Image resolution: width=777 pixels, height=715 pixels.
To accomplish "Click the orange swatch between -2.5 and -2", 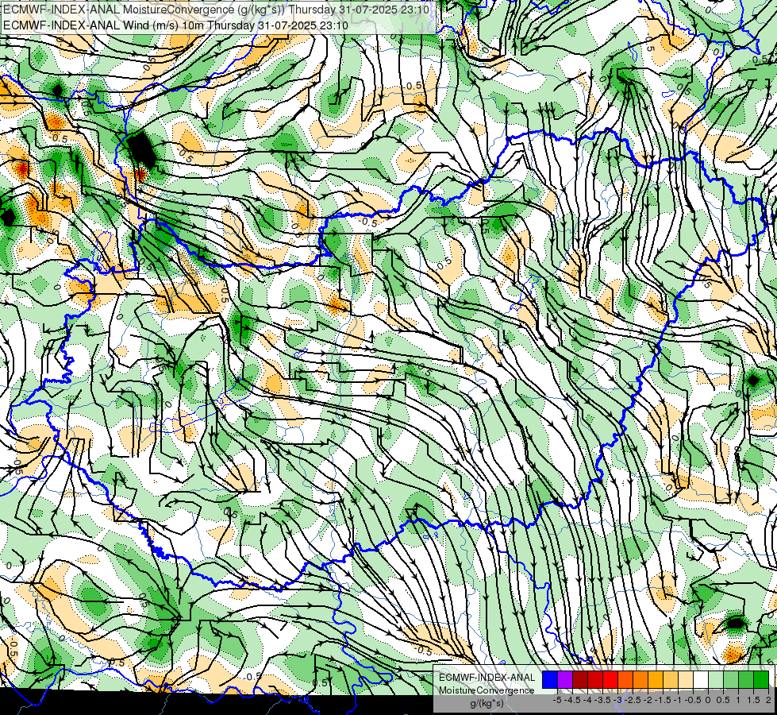I will [640, 680].
